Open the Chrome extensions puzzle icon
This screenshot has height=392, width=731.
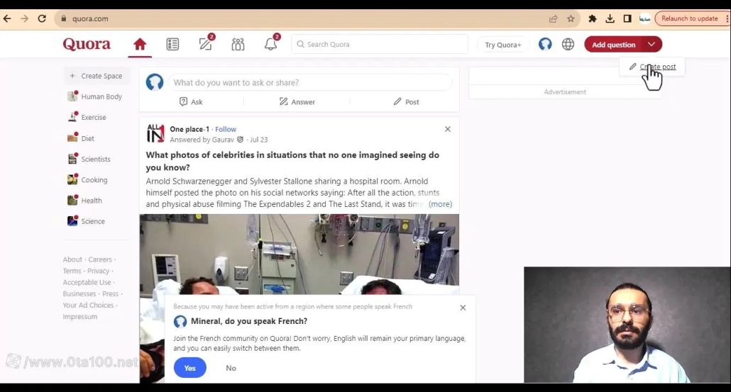593,19
